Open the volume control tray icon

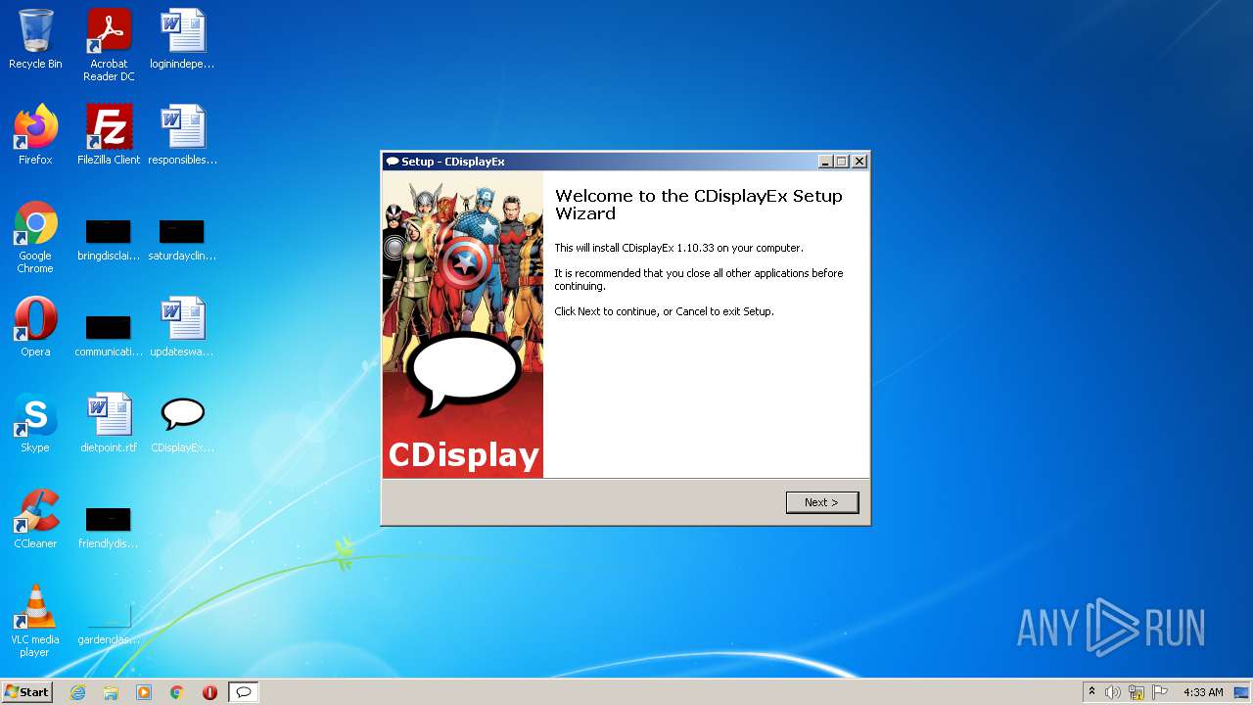click(1113, 692)
